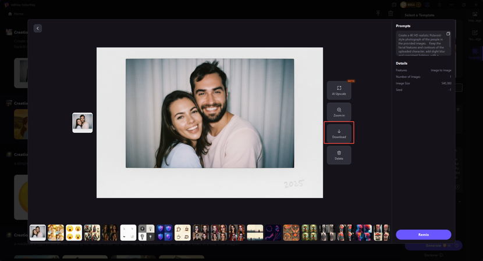483x261 pixels.
Task: Select the small couple thumbnail beside preview
Action: pos(82,122)
